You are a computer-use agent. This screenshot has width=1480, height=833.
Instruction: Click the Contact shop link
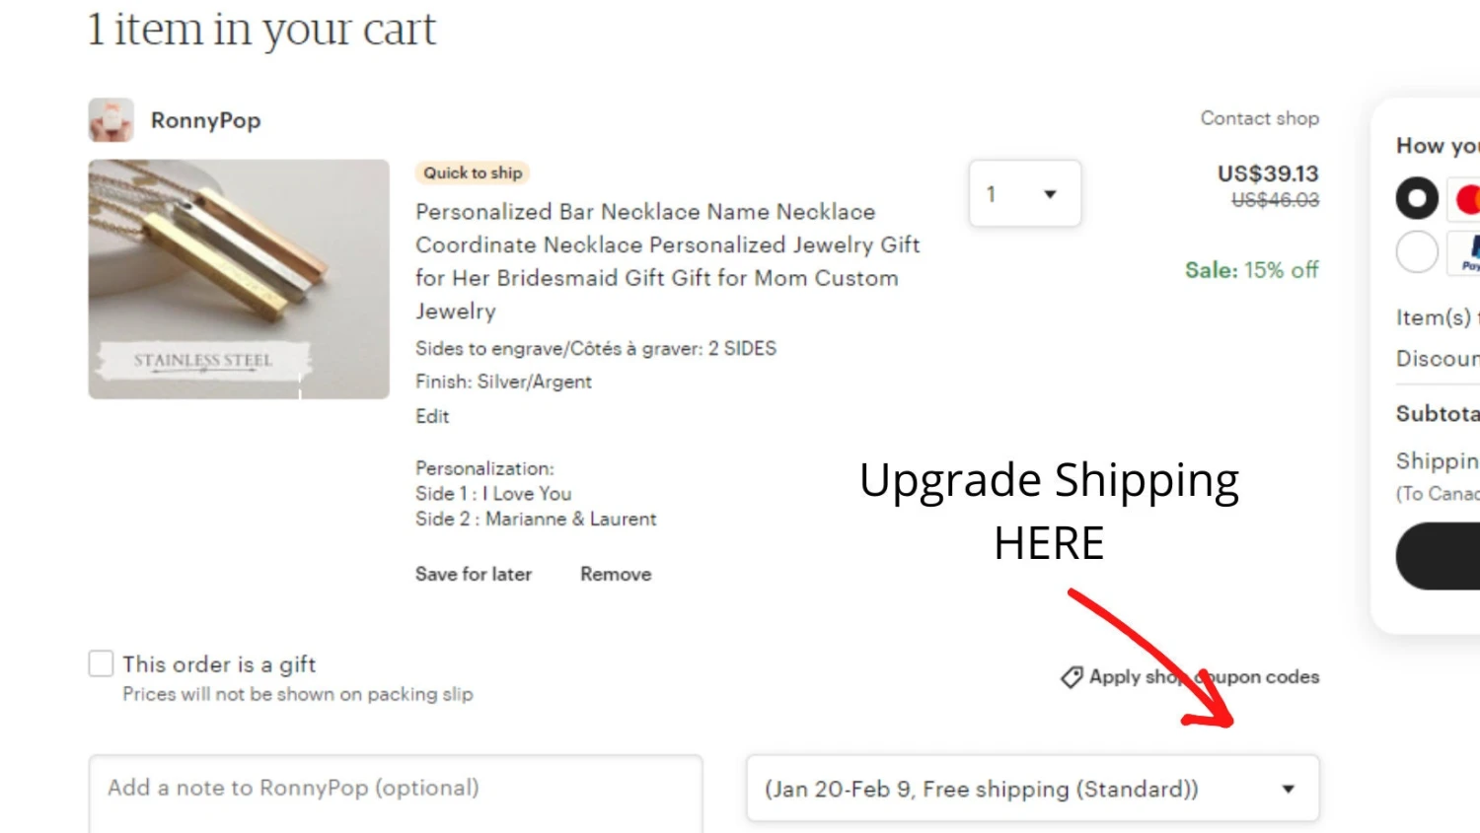1259,118
